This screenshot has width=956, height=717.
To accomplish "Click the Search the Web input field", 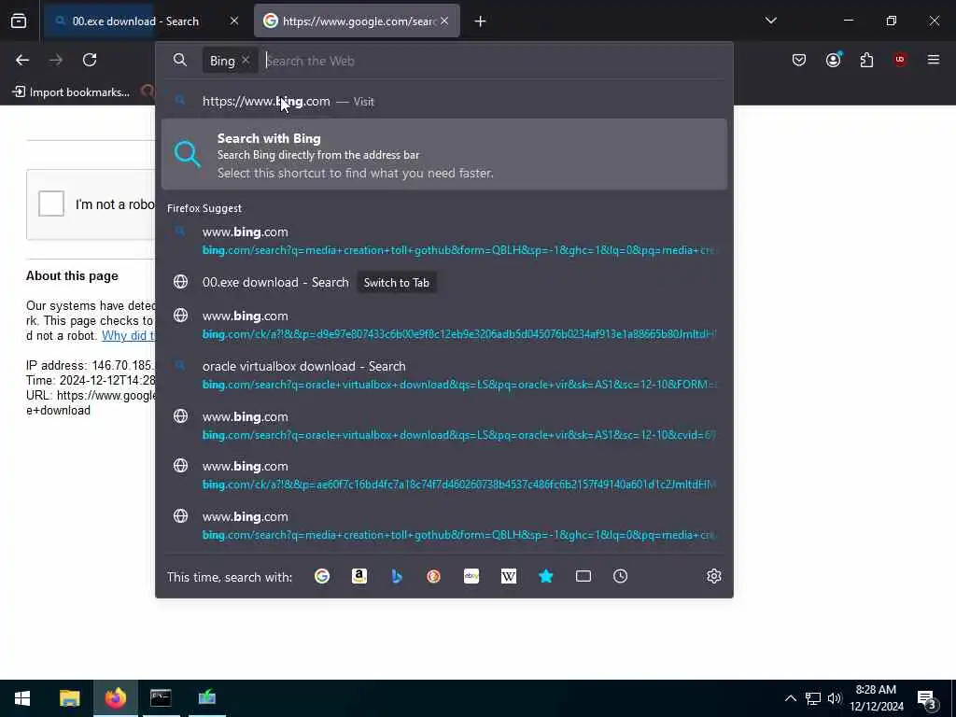I will [x=494, y=61].
